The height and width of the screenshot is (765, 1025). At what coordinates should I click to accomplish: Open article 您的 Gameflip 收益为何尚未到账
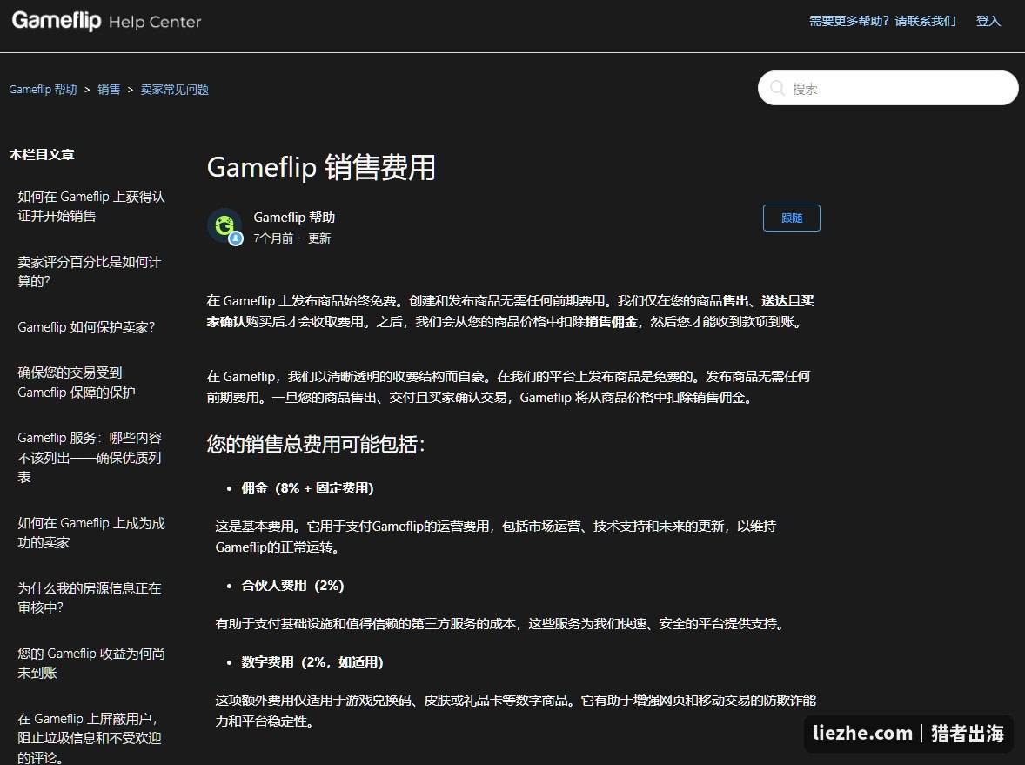pyautogui.click(x=91, y=662)
